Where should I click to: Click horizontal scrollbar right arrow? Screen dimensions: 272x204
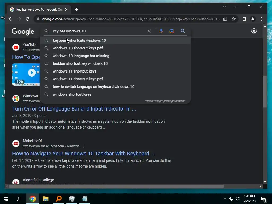[261, 186]
